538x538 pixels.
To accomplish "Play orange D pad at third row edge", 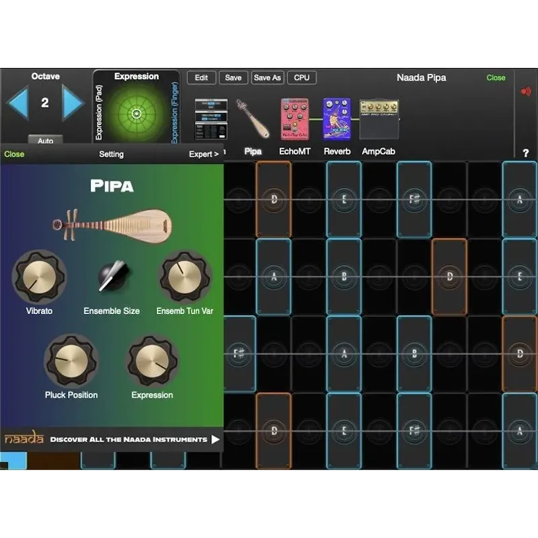I will [x=520, y=354].
